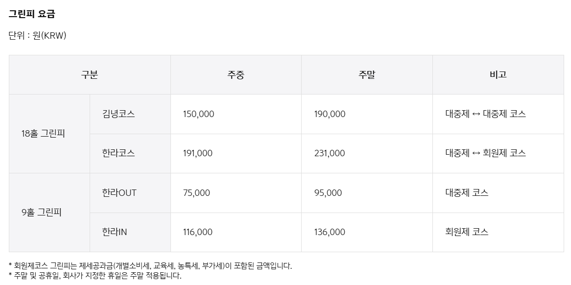Image resolution: width=571 pixels, height=285 pixels.
Task: Click the 한라OUT cell
Action: point(130,192)
